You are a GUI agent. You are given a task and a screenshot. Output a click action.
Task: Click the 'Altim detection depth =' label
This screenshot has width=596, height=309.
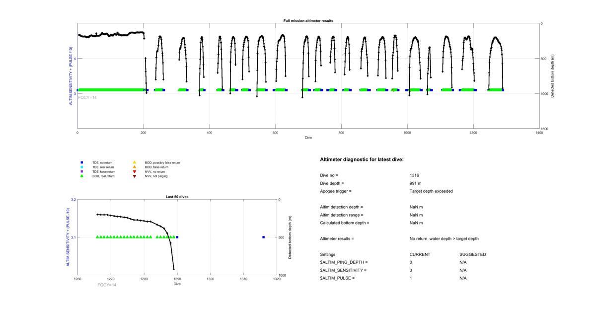click(341, 207)
